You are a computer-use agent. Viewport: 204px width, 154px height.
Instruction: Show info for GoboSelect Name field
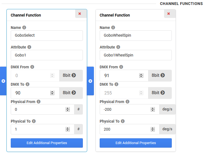coord(24,28)
